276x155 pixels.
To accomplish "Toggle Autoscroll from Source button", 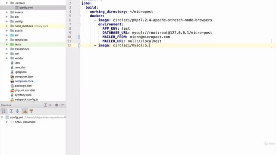I will pyautogui.click(x=31, y=111).
